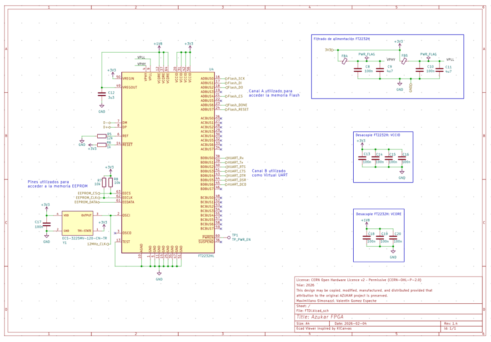491x342 pixels.
Task: Click the VREGIN pin name on U4
Action: 128,79
